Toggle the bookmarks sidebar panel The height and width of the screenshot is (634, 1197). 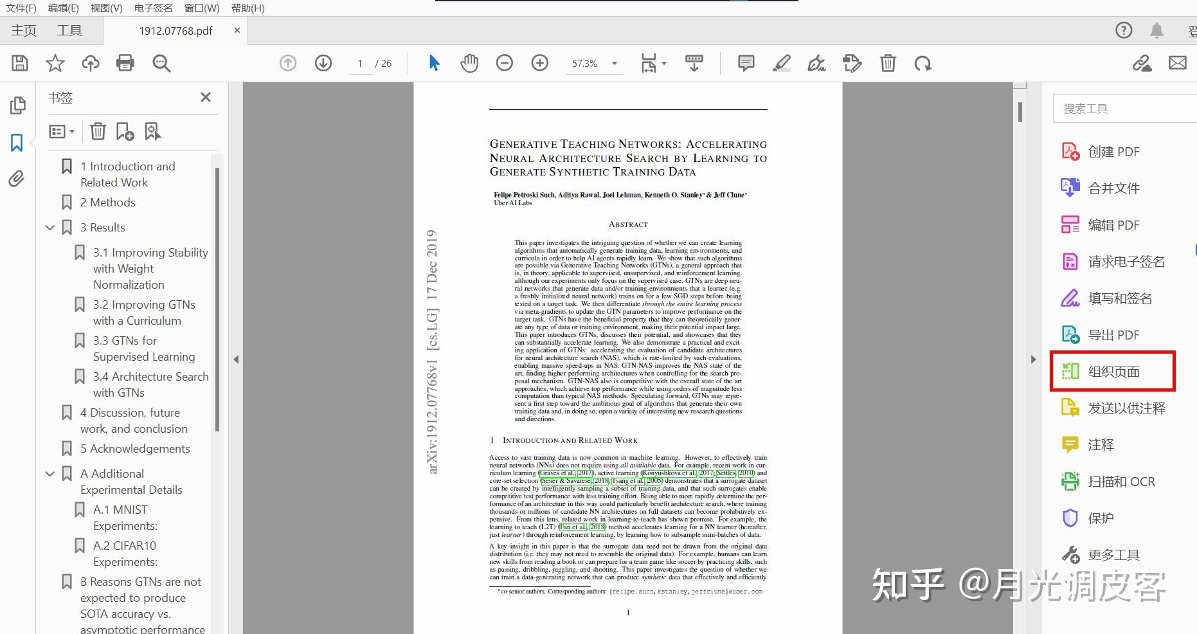click(x=17, y=143)
